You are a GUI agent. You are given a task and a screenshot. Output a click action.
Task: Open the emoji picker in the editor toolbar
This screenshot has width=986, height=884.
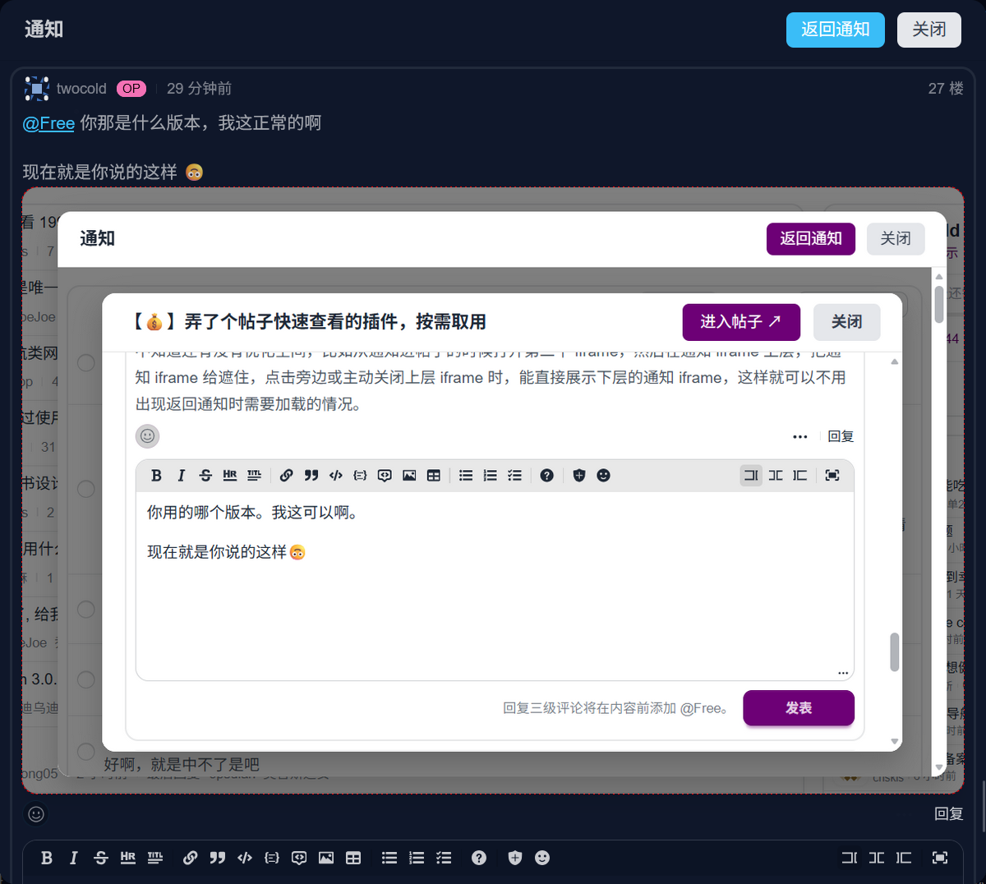pos(604,475)
